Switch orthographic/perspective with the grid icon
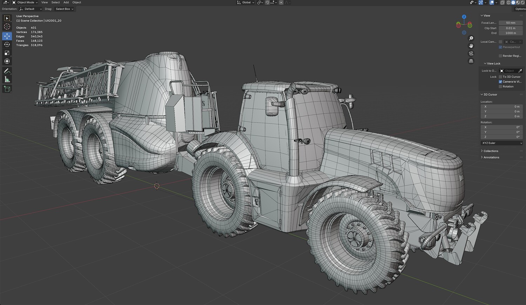This screenshot has height=305, width=526. (x=471, y=61)
